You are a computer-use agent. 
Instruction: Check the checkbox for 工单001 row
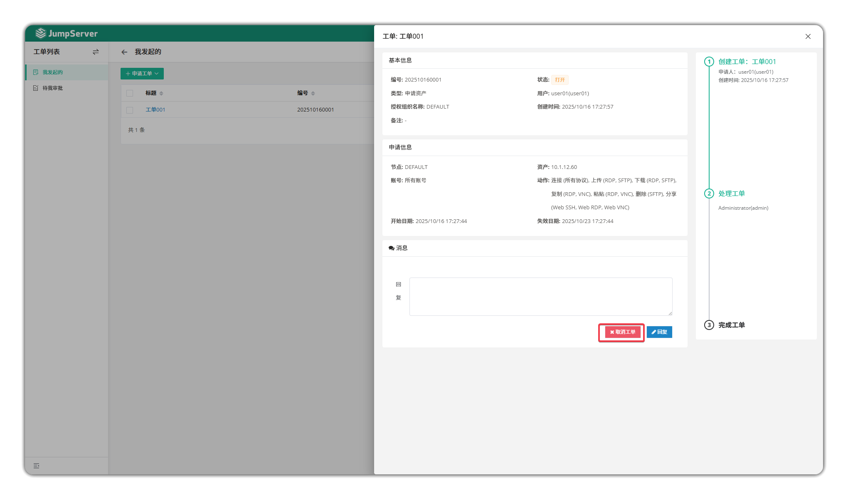(130, 110)
